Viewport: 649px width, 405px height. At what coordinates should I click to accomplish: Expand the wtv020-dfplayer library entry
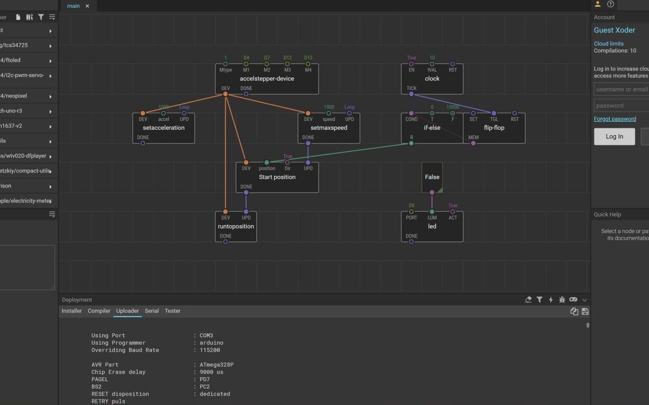pos(50,156)
